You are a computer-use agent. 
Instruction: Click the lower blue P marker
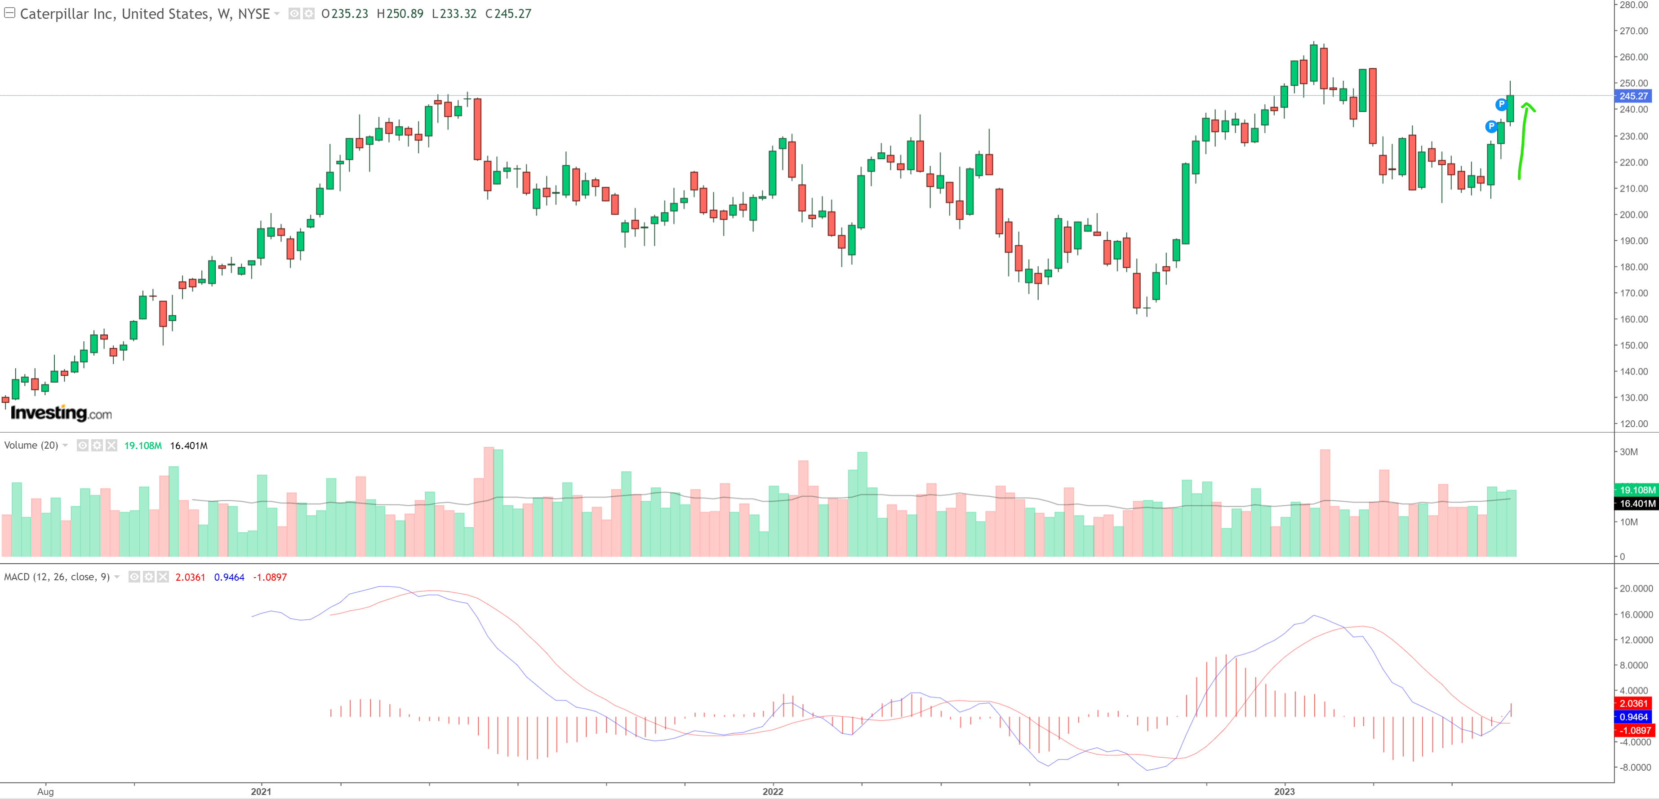[x=1491, y=126]
